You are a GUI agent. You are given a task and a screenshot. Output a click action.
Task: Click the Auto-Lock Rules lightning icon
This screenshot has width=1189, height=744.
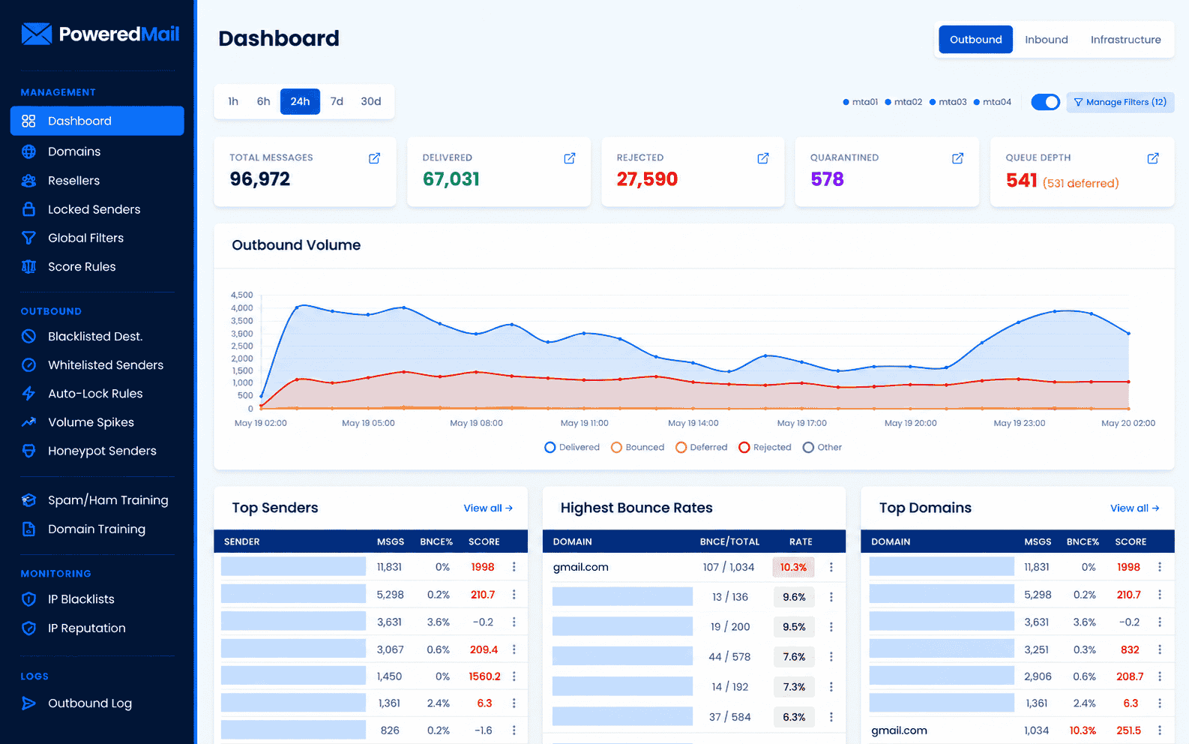(28, 393)
